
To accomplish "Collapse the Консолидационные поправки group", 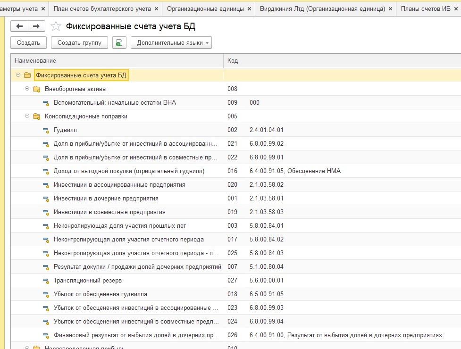I will 27,116.
